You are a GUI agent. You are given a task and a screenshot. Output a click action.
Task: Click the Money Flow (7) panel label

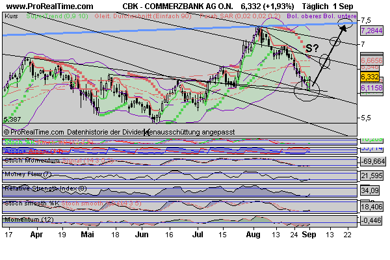click(28, 174)
